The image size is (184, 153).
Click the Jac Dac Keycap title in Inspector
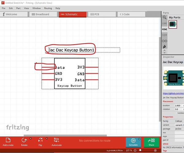[173, 62]
